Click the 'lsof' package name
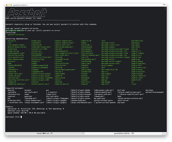 pyautogui.click(x=103, y=41)
